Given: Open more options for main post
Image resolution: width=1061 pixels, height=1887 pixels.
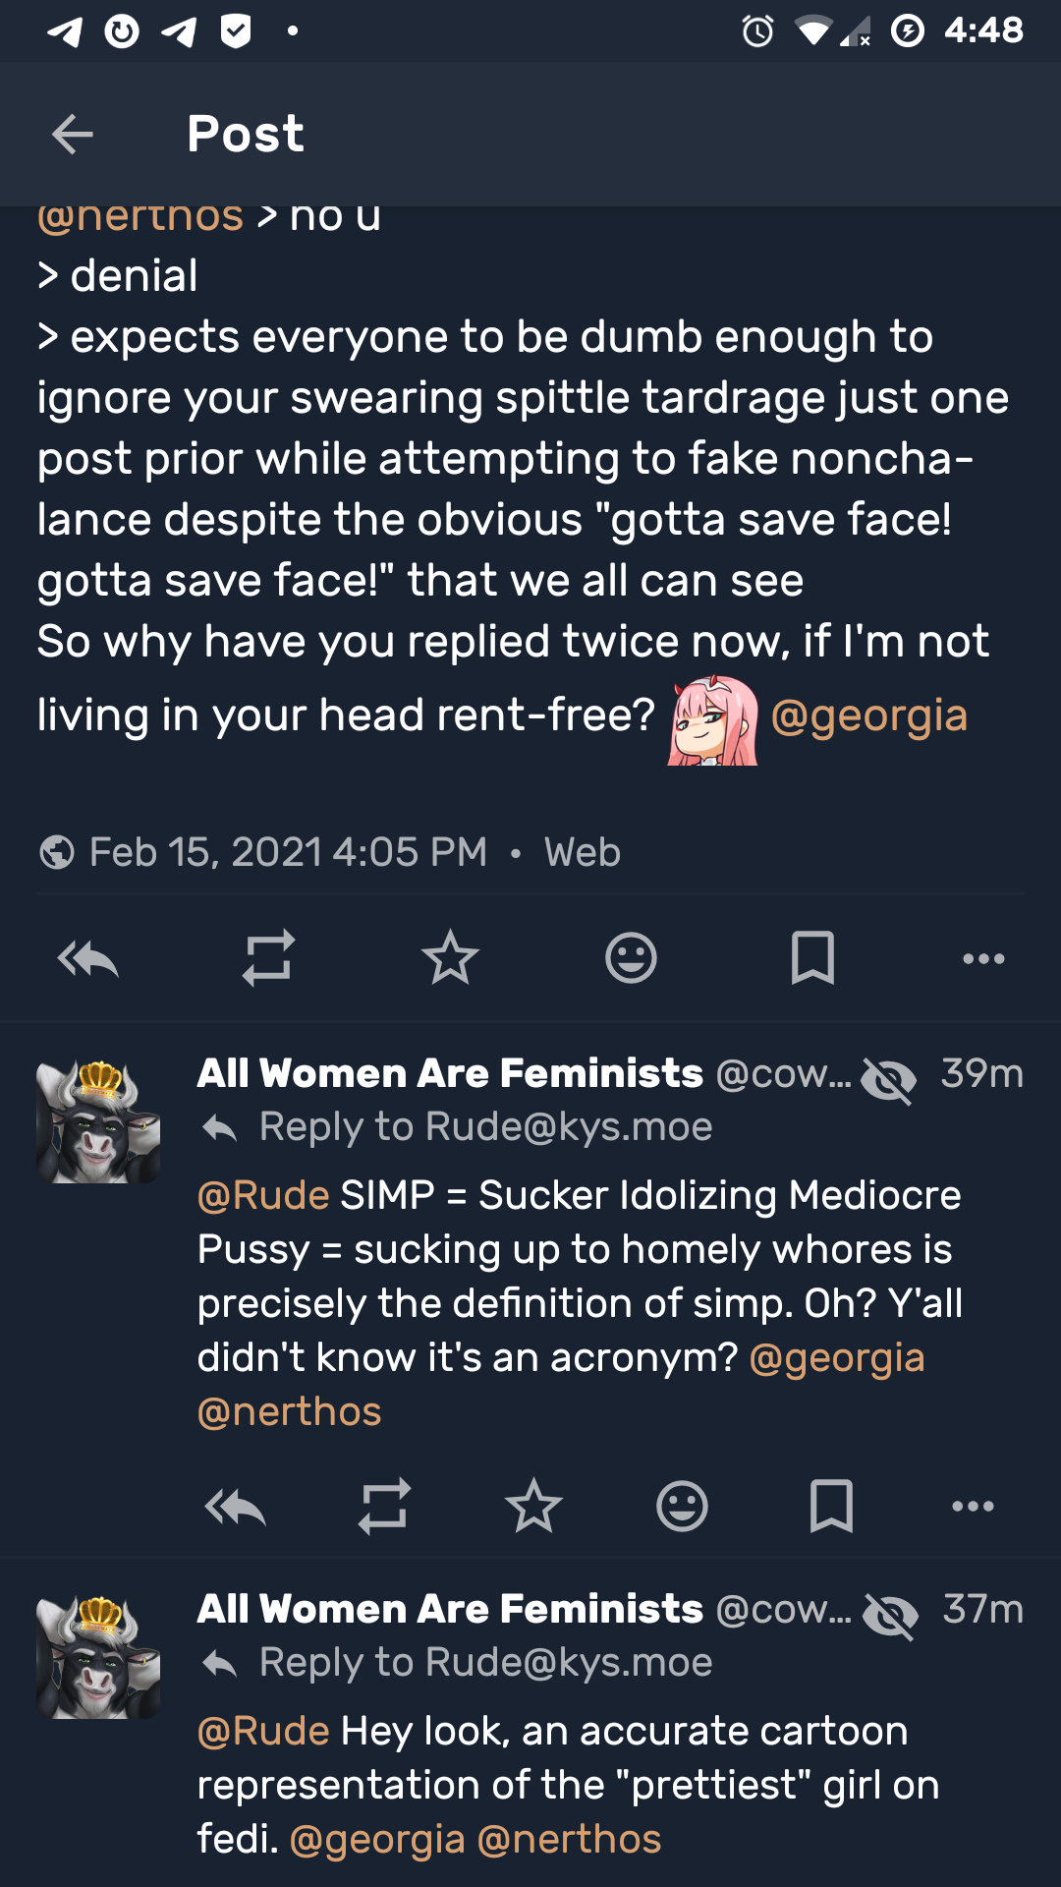Looking at the screenshot, I should pyautogui.click(x=983, y=958).
